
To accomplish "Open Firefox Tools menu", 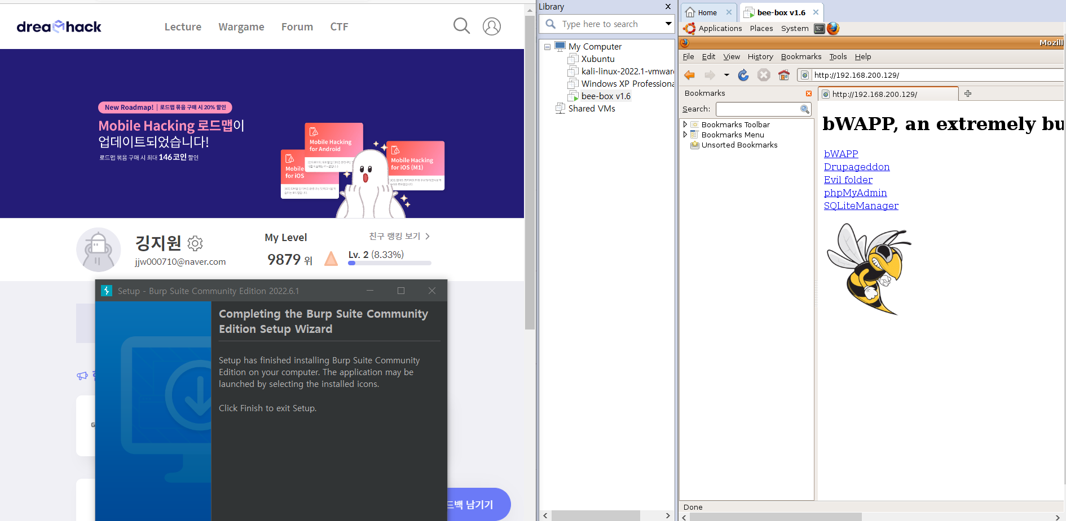I will pos(838,56).
